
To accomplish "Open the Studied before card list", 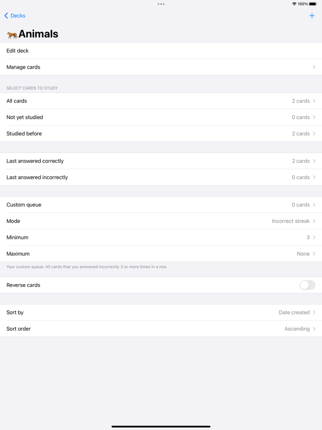I will pyautogui.click(x=160, y=133).
